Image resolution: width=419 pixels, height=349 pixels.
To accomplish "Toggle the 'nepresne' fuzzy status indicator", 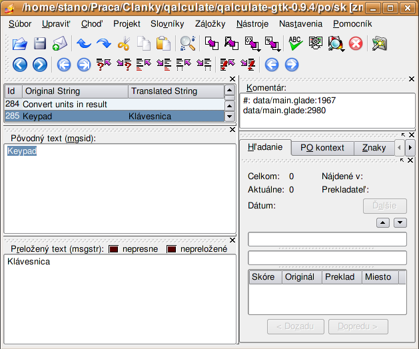I will (114, 249).
